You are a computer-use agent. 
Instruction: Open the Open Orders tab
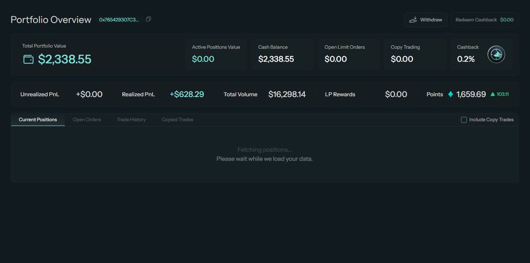pyautogui.click(x=87, y=119)
